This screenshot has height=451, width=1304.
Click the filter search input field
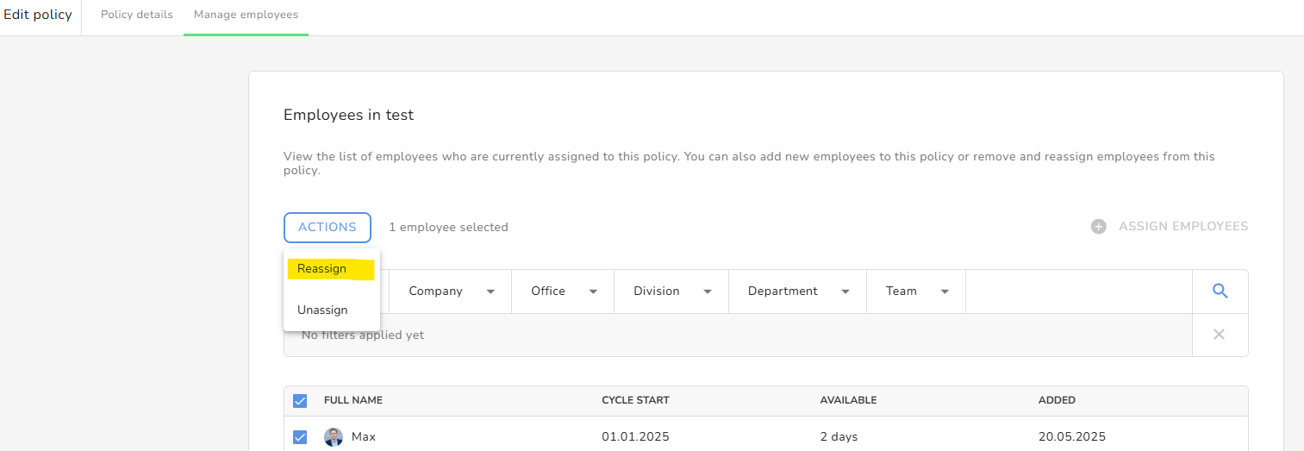(1078, 291)
